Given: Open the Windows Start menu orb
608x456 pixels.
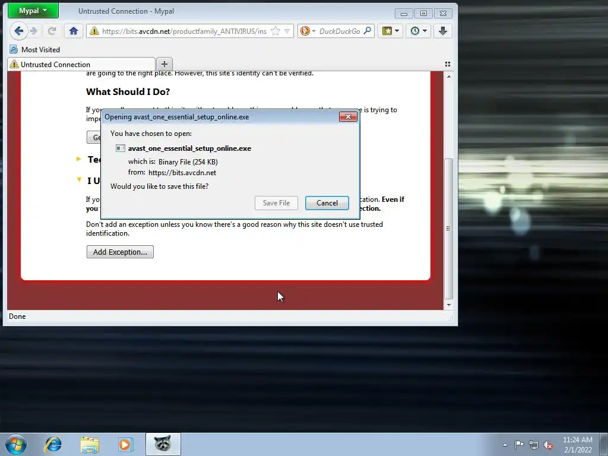Looking at the screenshot, I should click(x=16, y=444).
